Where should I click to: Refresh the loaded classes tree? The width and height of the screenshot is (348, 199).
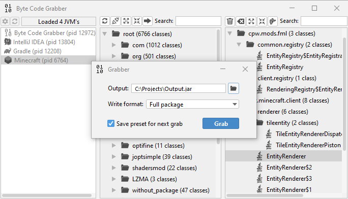(105, 21)
